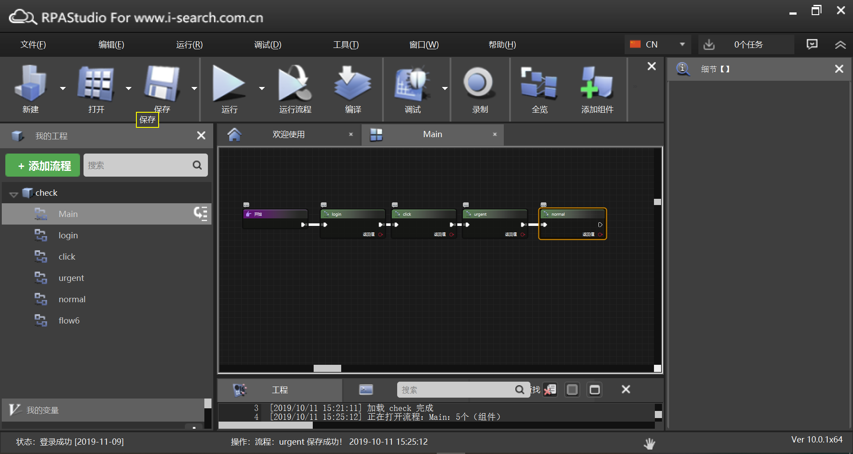The height and width of the screenshot is (454, 853).
Task: Close the 细节 details panel
Action: click(839, 69)
